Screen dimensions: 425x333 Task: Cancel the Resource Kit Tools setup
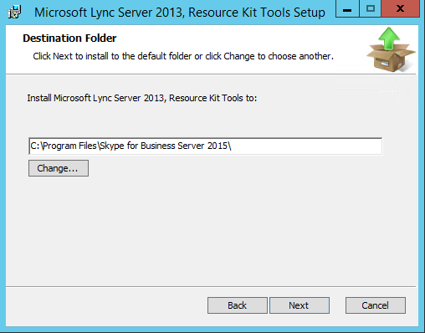pos(376,305)
